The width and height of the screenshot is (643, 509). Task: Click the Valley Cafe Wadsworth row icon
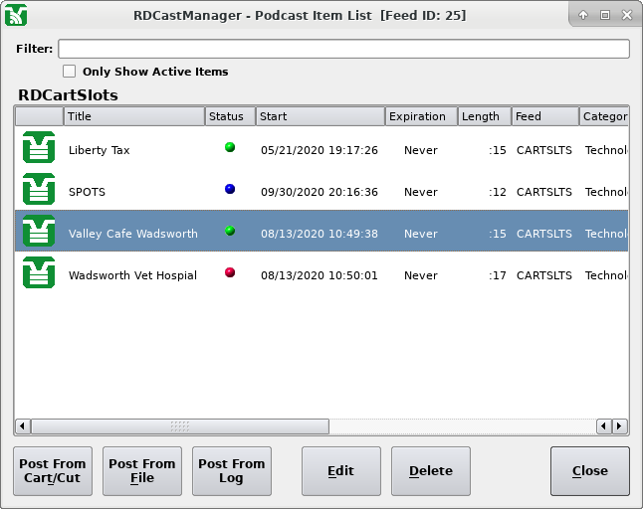click(x=39, y=232)
